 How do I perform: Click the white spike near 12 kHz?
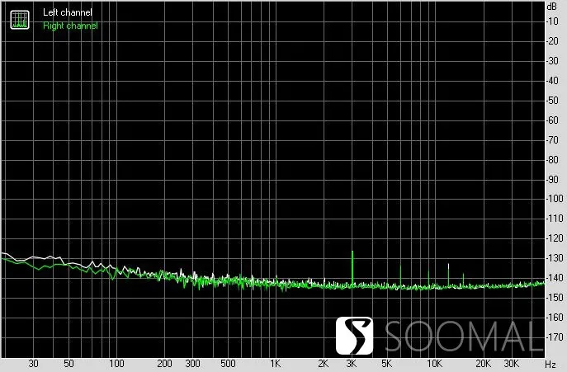point(448,275)
